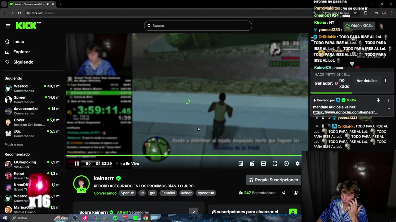Viewport: 396px width, 222px height.
Task: Open video player settings gear
Action: (297, 164)
